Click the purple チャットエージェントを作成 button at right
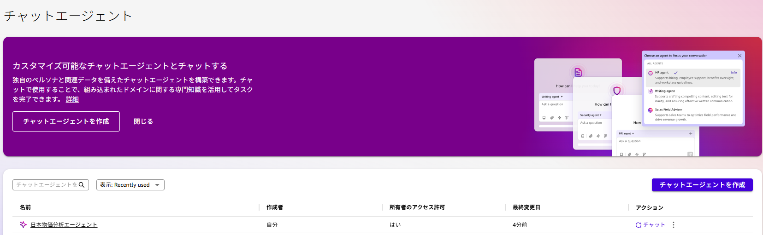This screenshot has height=235, width=763. (x=702, y=185)
